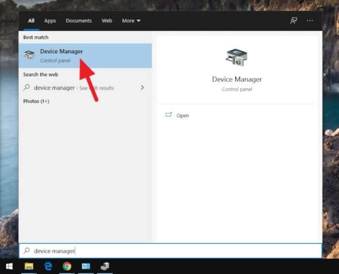Click the Device Manager icon in best match
This screenshot has height=274, width=339.
click(x=29, y=55)
